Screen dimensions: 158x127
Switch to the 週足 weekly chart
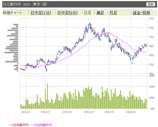coord(100,13)
